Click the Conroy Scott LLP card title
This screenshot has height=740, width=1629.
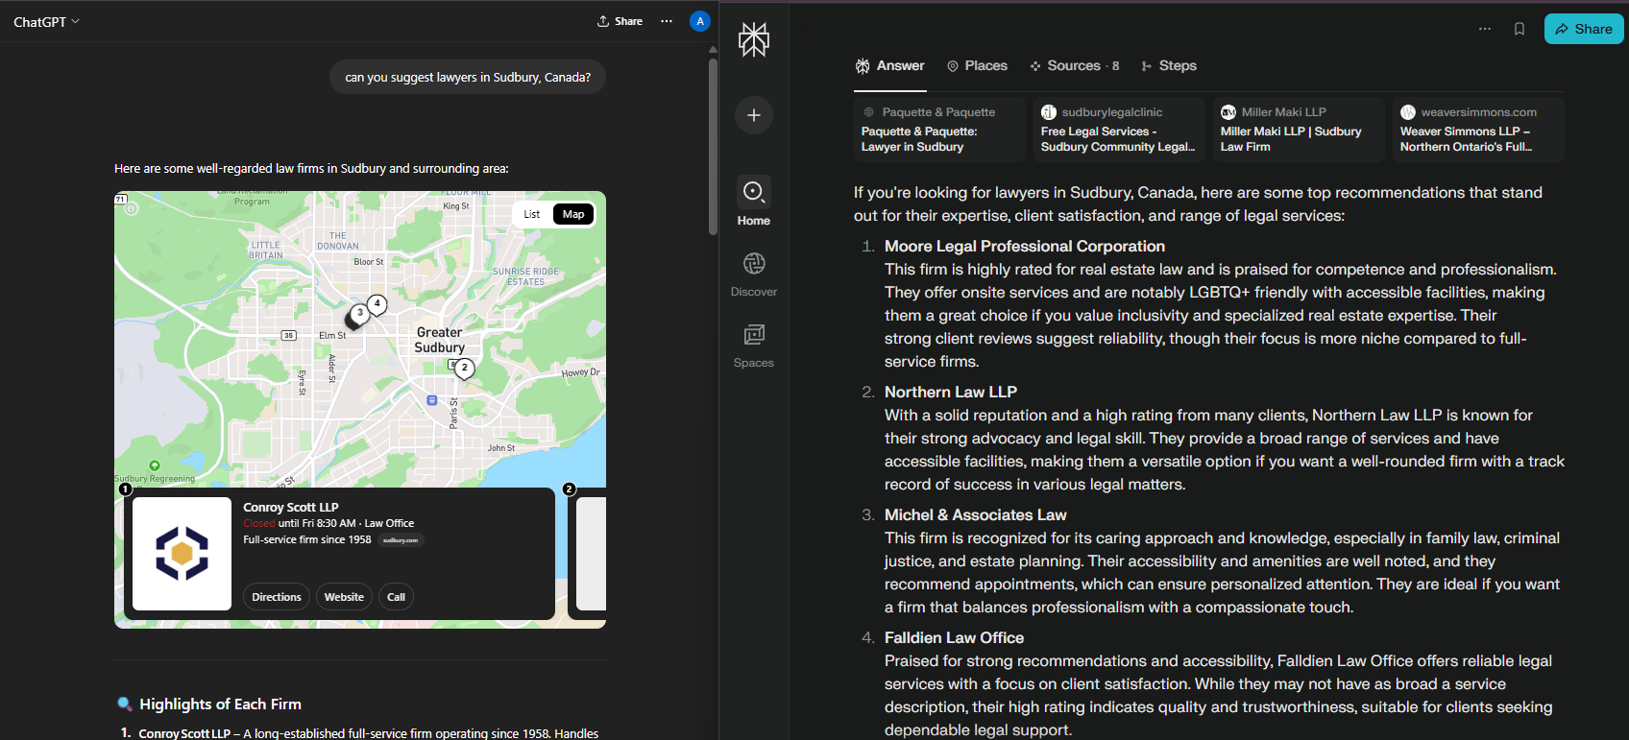(x=291, y=508)
